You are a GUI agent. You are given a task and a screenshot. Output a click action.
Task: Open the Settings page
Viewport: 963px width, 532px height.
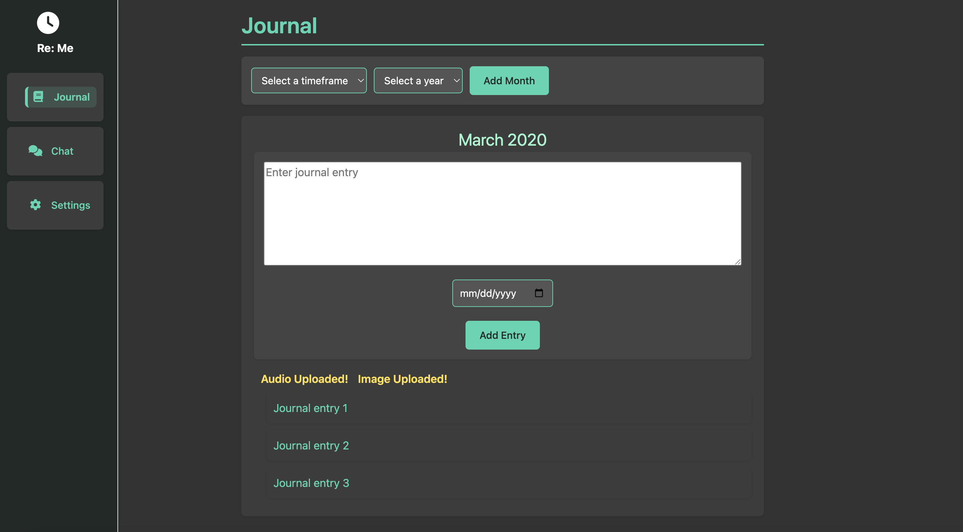55,205
